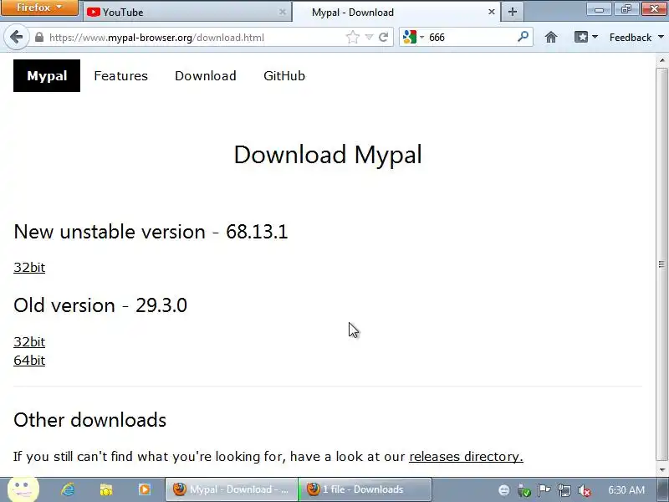Open the GitHub nav item
This screenshot has width=669, height=502.
pyautogui.click(x=284, y=75)
